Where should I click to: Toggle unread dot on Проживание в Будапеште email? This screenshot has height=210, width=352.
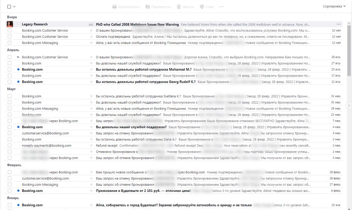pyautogui.click(x=18, y=190)
